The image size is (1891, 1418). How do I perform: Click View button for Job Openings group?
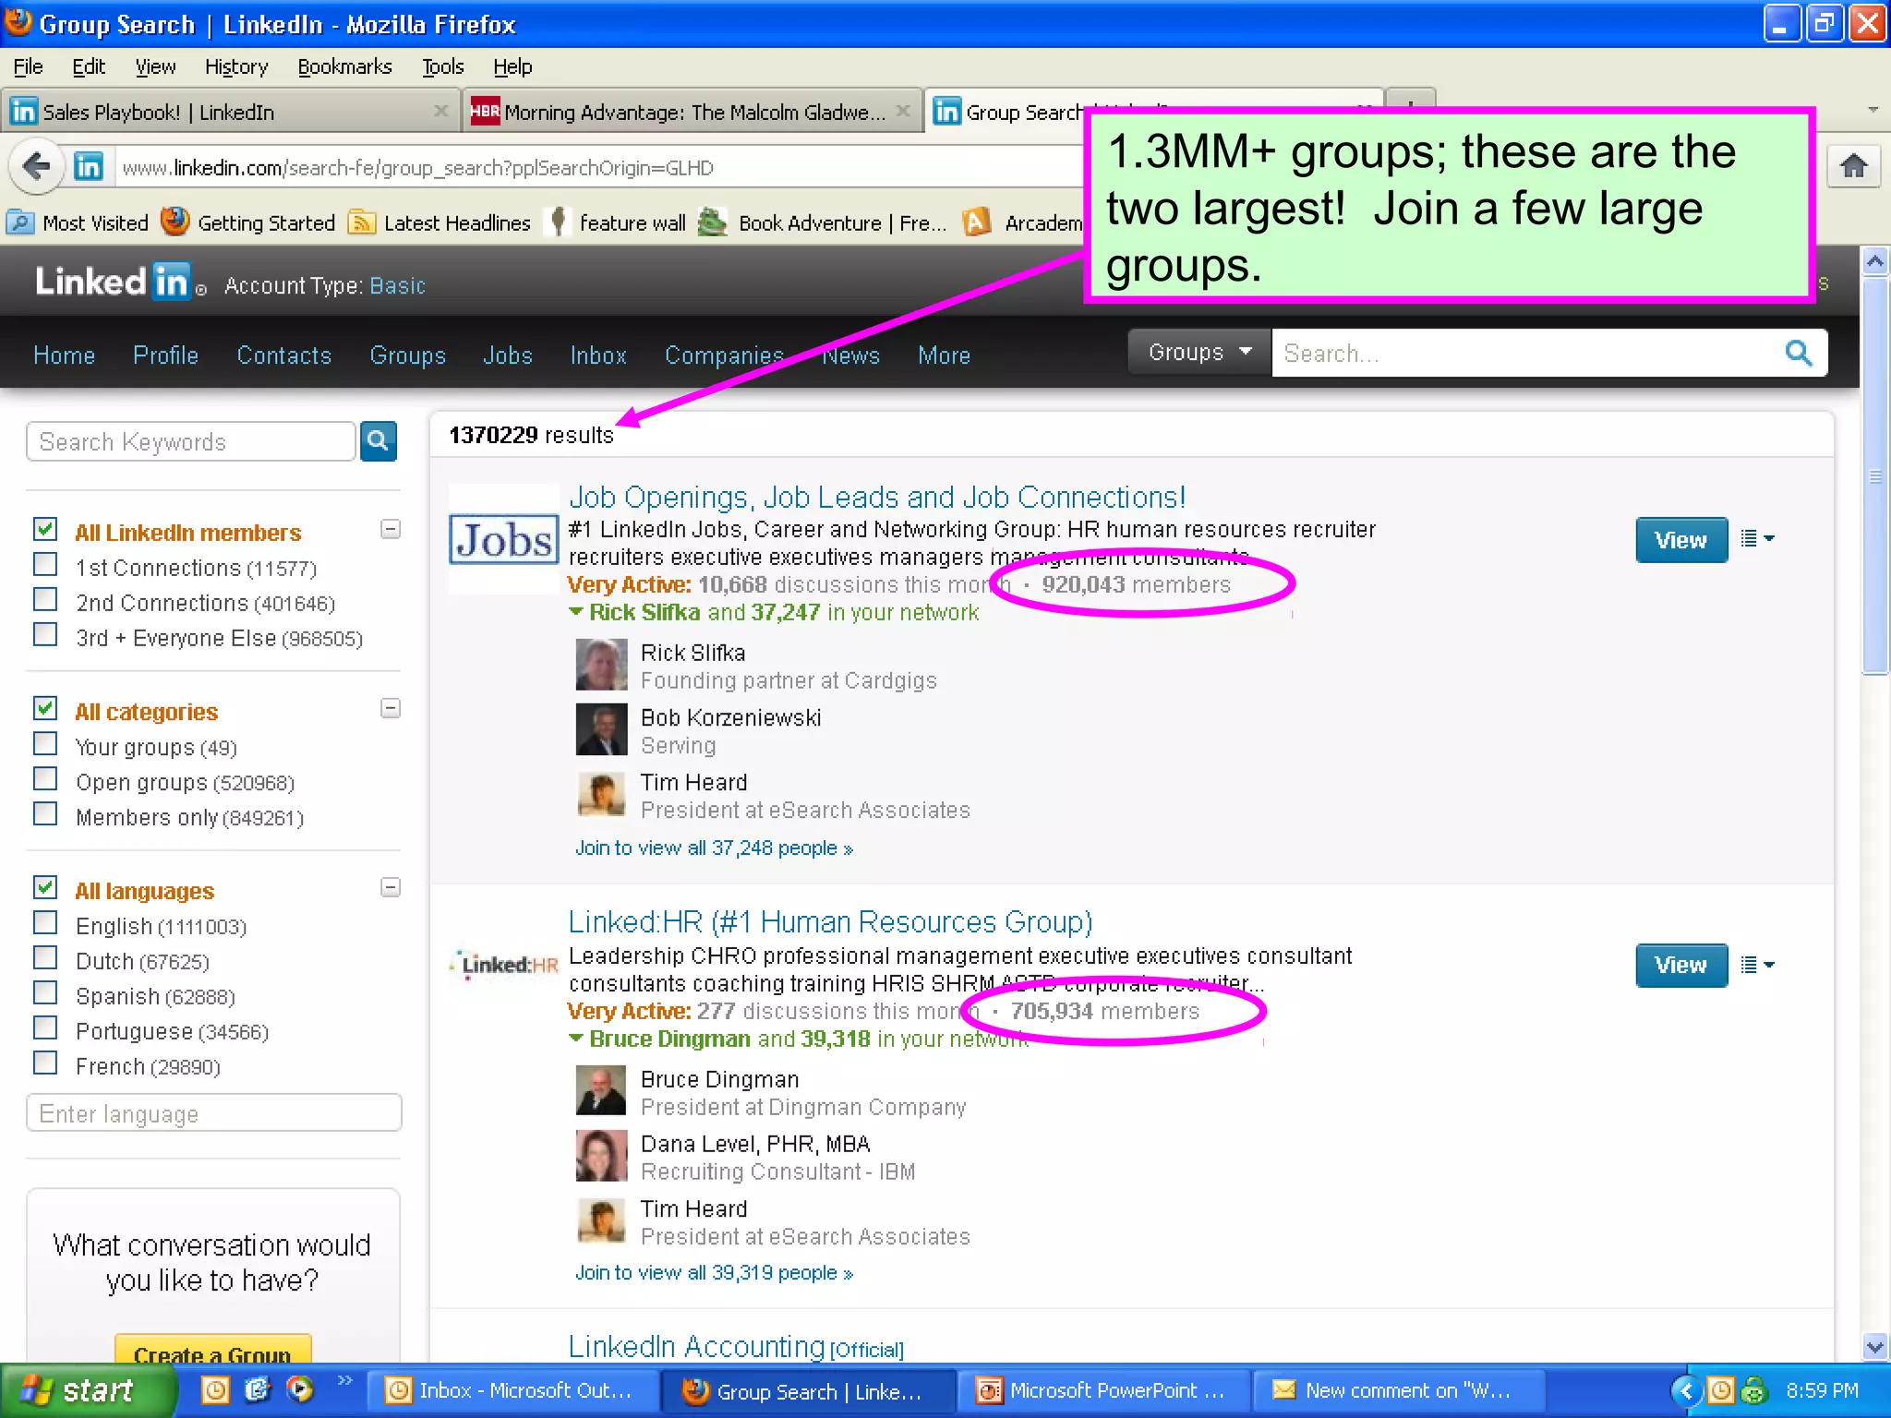pyautogui.click(x=1680, y=540)
